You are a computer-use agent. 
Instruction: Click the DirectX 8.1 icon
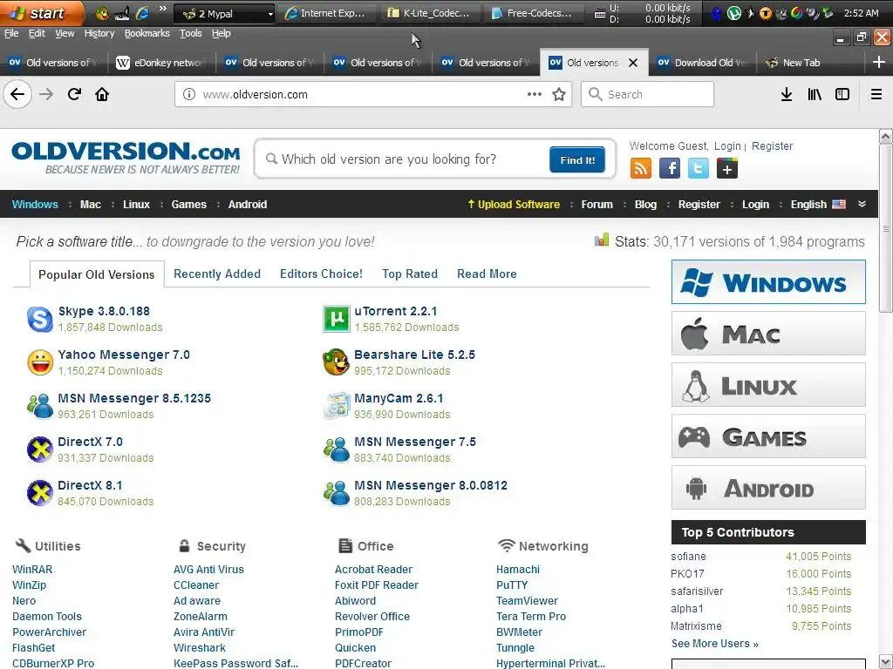coord(40,493)
